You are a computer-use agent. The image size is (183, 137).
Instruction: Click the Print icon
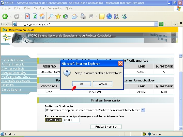83,16
